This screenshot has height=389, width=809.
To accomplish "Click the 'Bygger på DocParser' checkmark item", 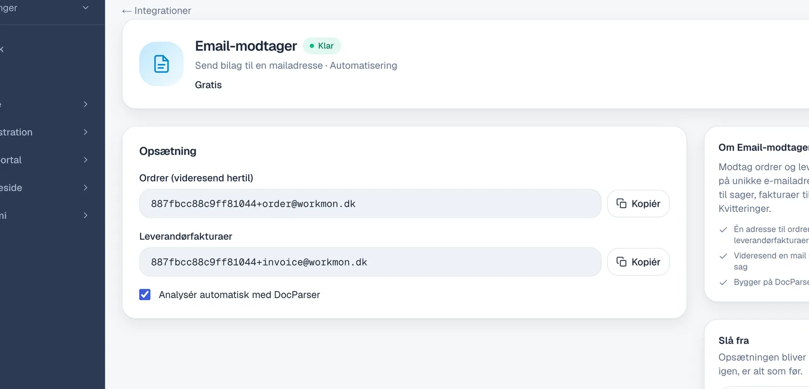I will pos(764,282).
